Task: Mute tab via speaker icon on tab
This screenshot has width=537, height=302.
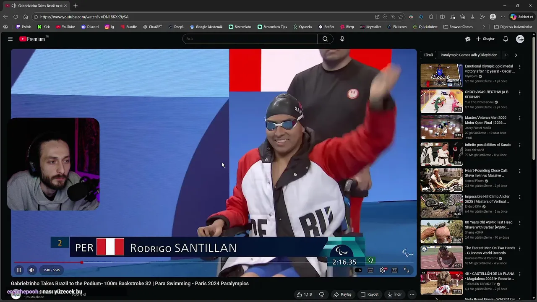Action: click(x=14, y=6)
